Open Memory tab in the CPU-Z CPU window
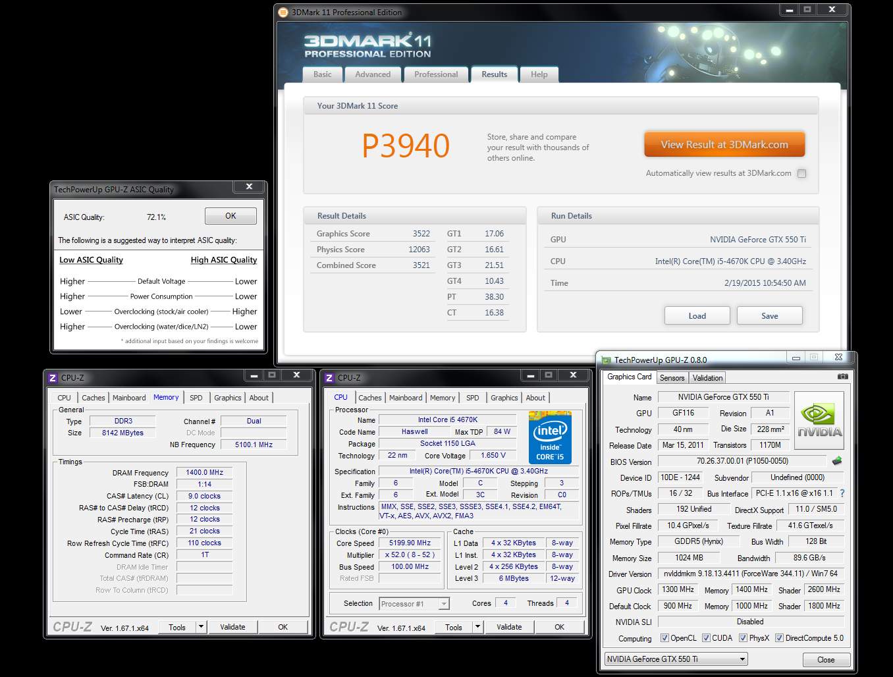 pos(443,398)
